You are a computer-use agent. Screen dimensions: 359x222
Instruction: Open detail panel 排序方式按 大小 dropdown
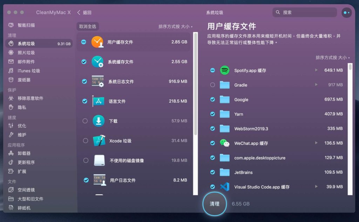coord(333,58)
